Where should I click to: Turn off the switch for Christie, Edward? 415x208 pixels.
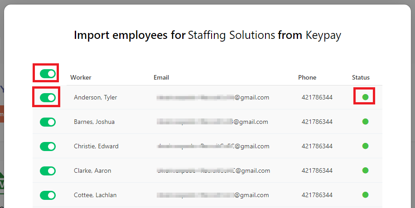(48, 147)
